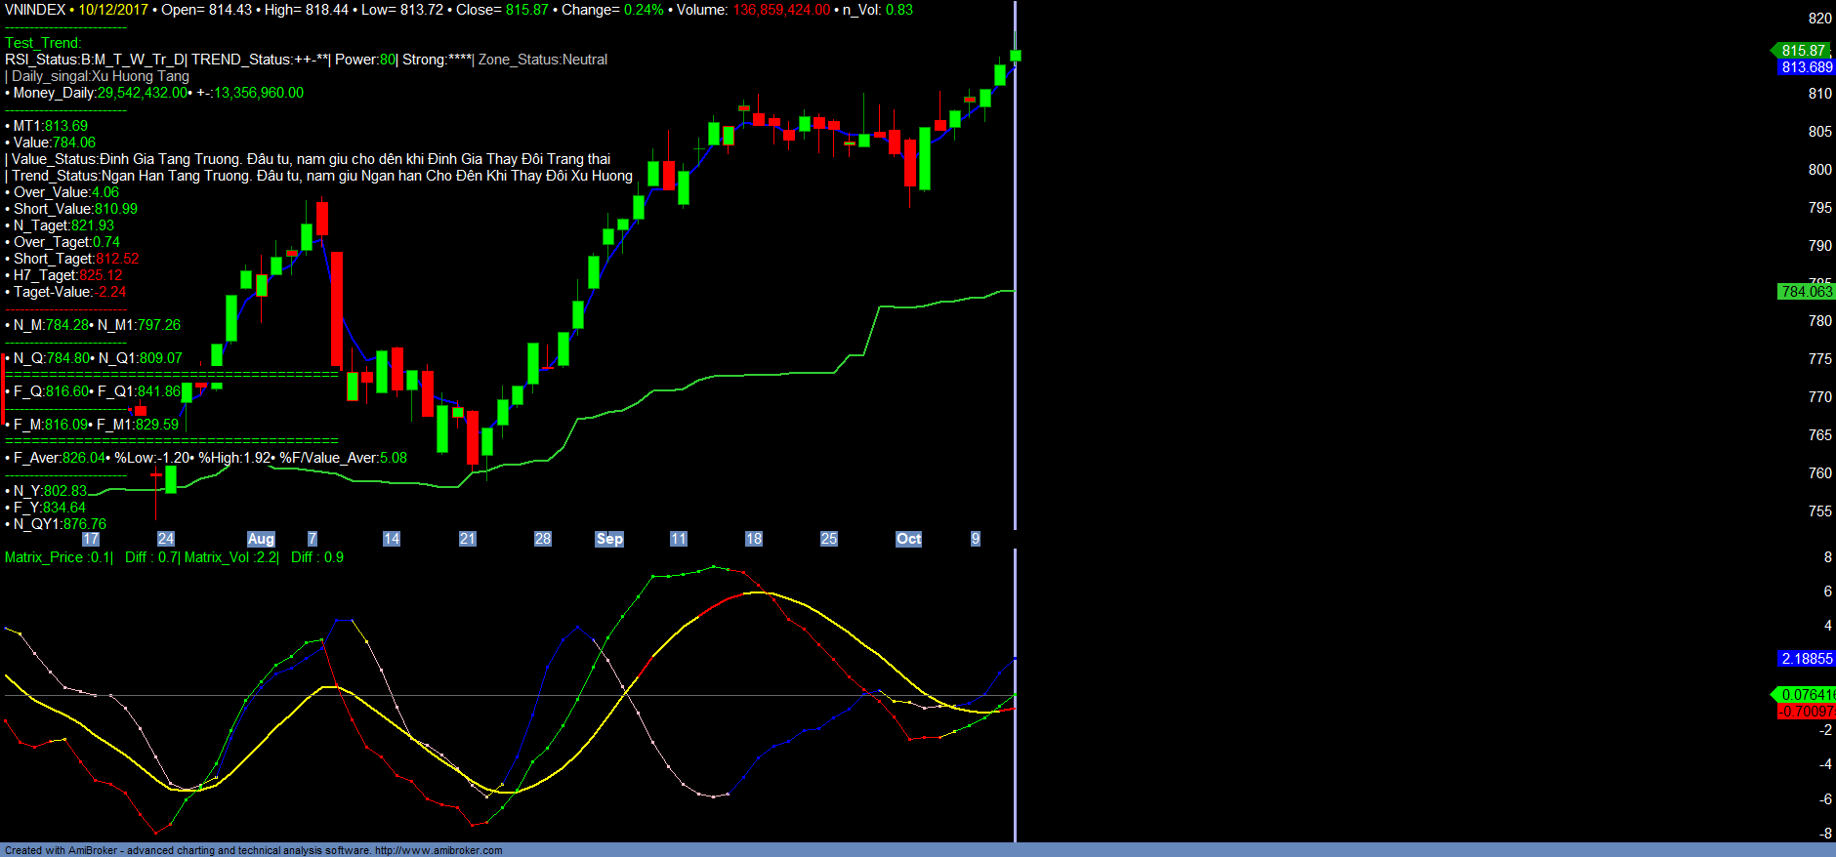1836x857 pixels.
Task: Click the green 815.87 closing price tag
Action: click(x=1803, y=51)
